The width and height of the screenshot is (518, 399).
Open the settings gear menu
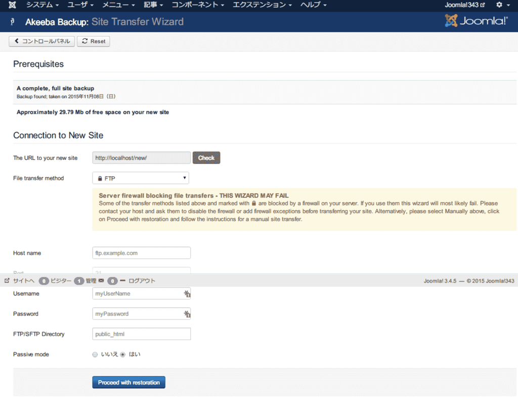point(503,5)
